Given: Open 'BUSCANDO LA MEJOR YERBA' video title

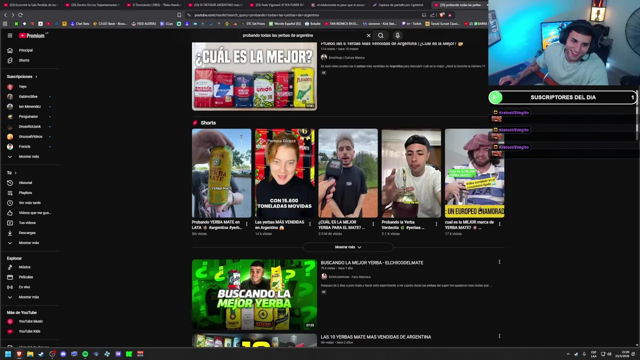Looking at the screenshot, I should (372, 262).
